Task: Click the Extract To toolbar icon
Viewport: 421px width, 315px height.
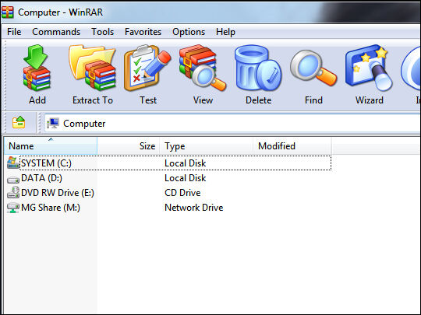Action: (x=92, y=68)
